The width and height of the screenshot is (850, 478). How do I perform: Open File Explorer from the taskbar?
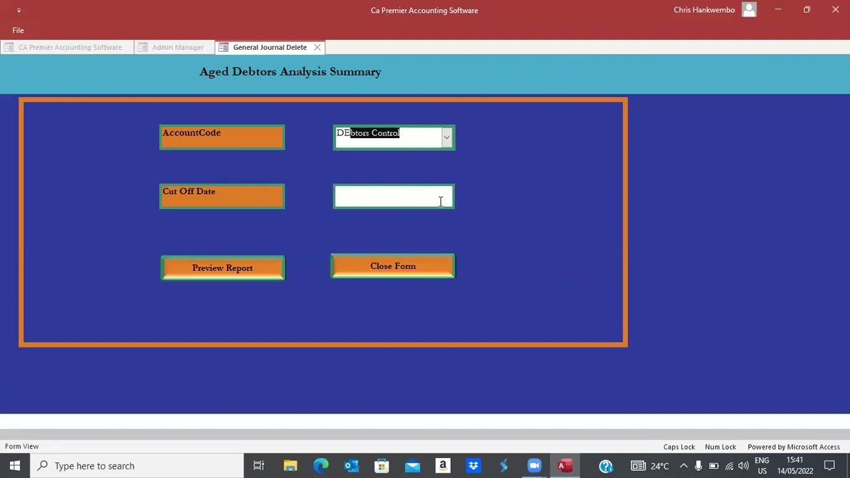[x=290, y=465]
